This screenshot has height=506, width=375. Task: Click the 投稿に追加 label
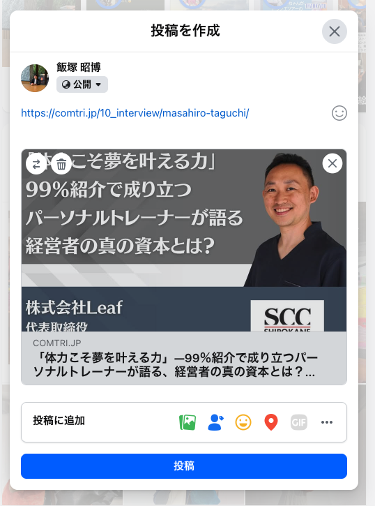[59, 420]
